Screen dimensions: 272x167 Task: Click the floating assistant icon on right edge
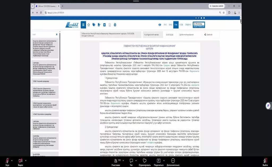tap(268, 106)
